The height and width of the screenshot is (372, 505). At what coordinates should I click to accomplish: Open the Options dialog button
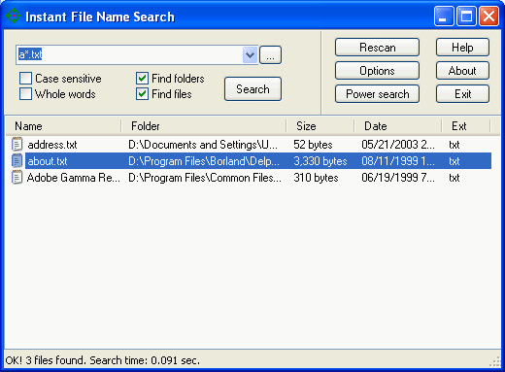tap(377, 71)
